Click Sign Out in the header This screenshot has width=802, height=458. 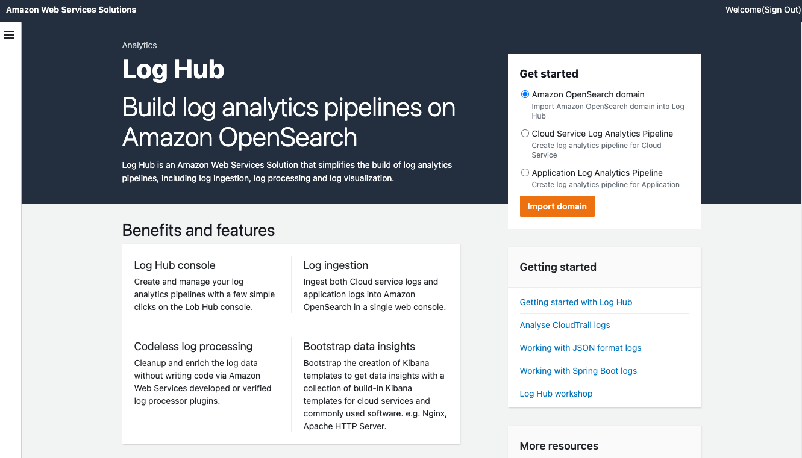point(781,10)
